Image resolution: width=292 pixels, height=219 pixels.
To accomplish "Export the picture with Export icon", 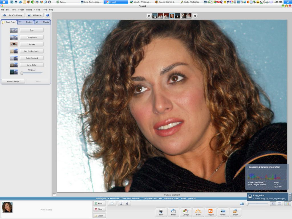I will [x=235, y=212].
